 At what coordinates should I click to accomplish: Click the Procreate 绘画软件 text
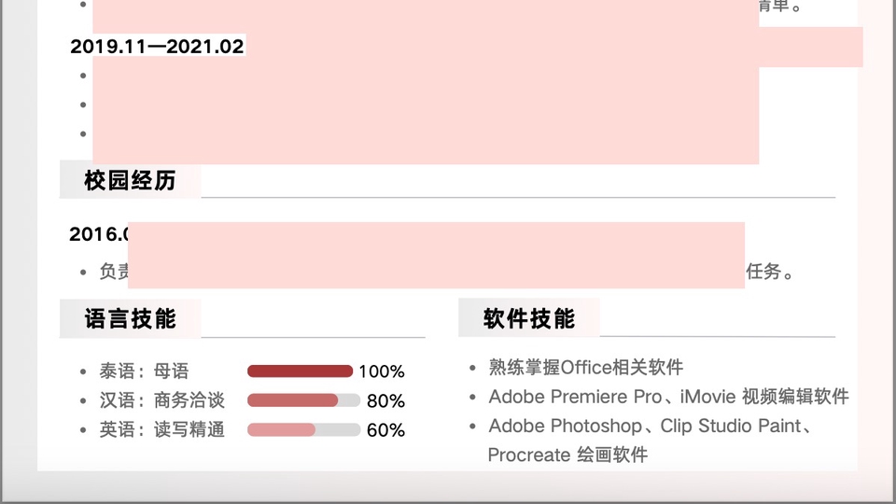coord(567,455)
